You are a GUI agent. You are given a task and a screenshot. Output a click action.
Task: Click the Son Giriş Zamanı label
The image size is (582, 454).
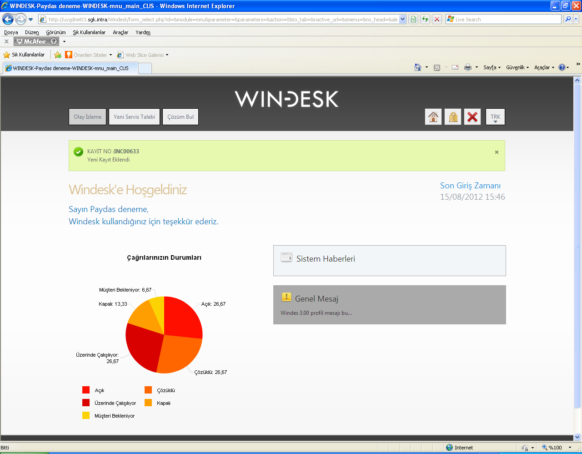click(470, 186)
